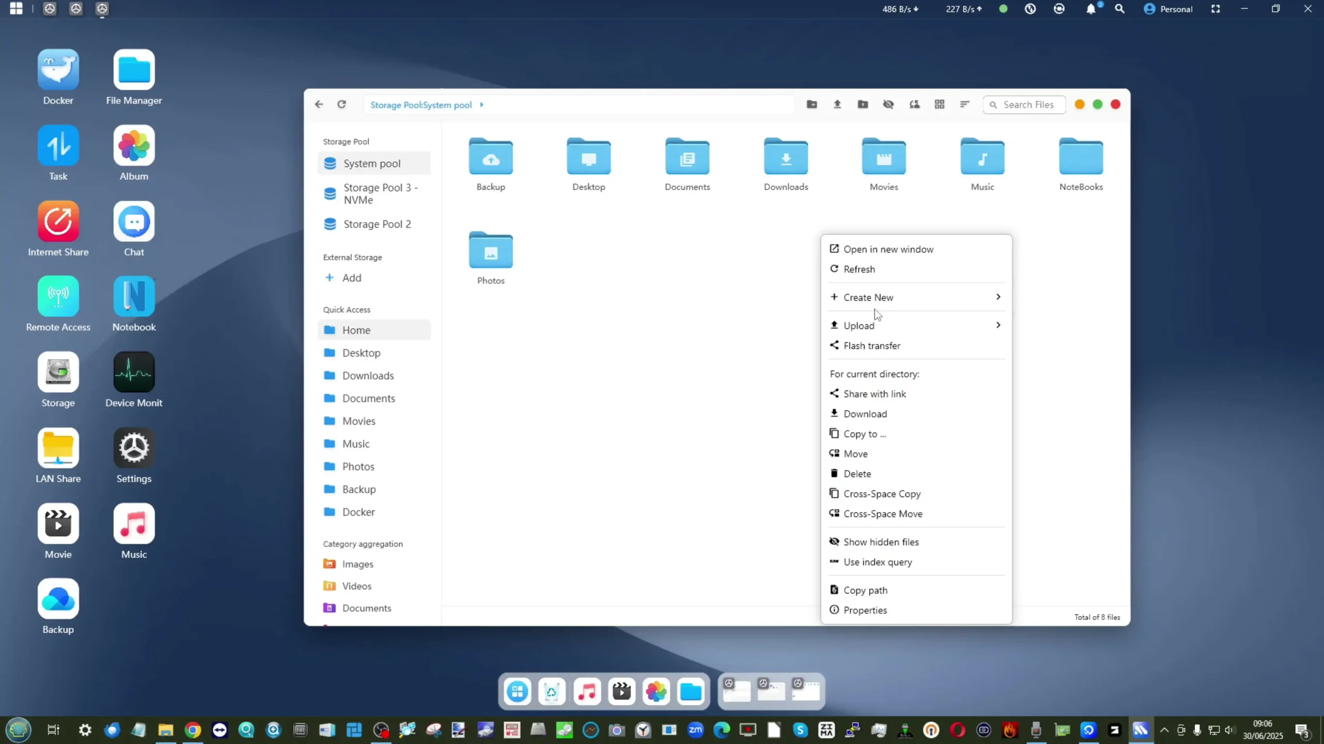Viewport: 1324px width, 744px height.
Task: Choose Open in new window
Action: tap(916, 249)
